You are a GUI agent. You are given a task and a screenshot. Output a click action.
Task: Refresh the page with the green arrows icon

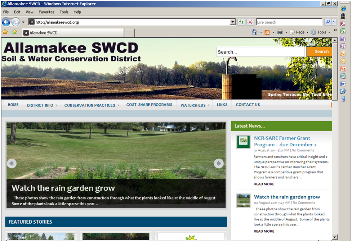point(241,22)
